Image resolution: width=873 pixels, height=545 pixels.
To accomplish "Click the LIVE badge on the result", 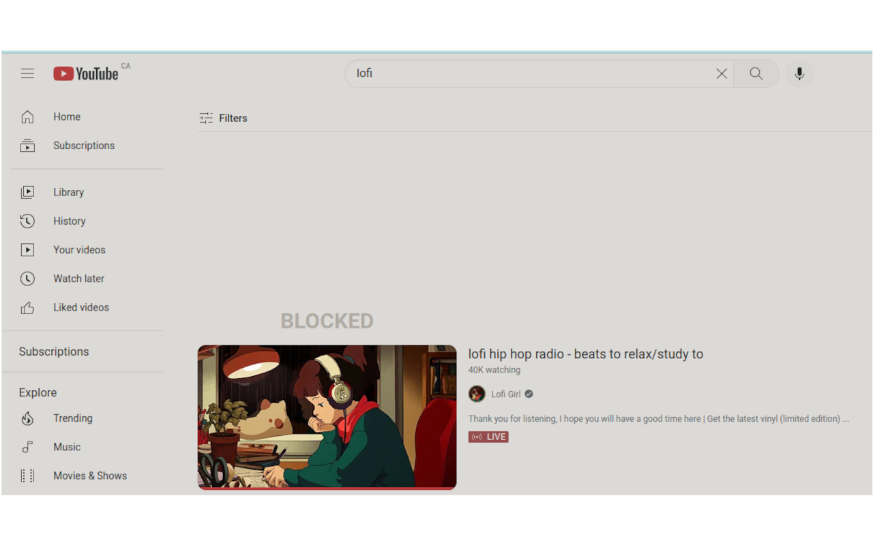I will tap(488, 437).
